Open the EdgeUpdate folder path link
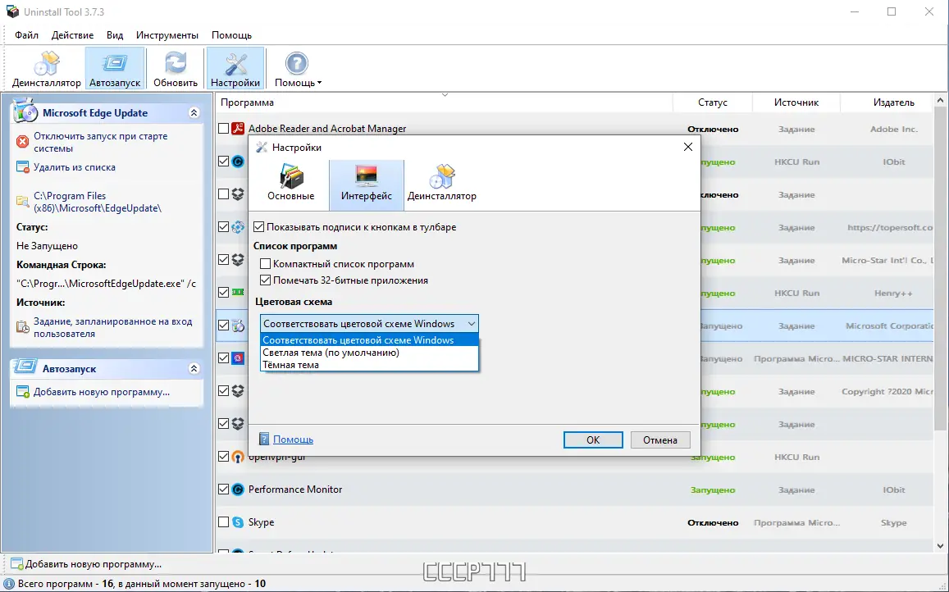Viewport: 949px width, 592px height. tap(98, 203)
